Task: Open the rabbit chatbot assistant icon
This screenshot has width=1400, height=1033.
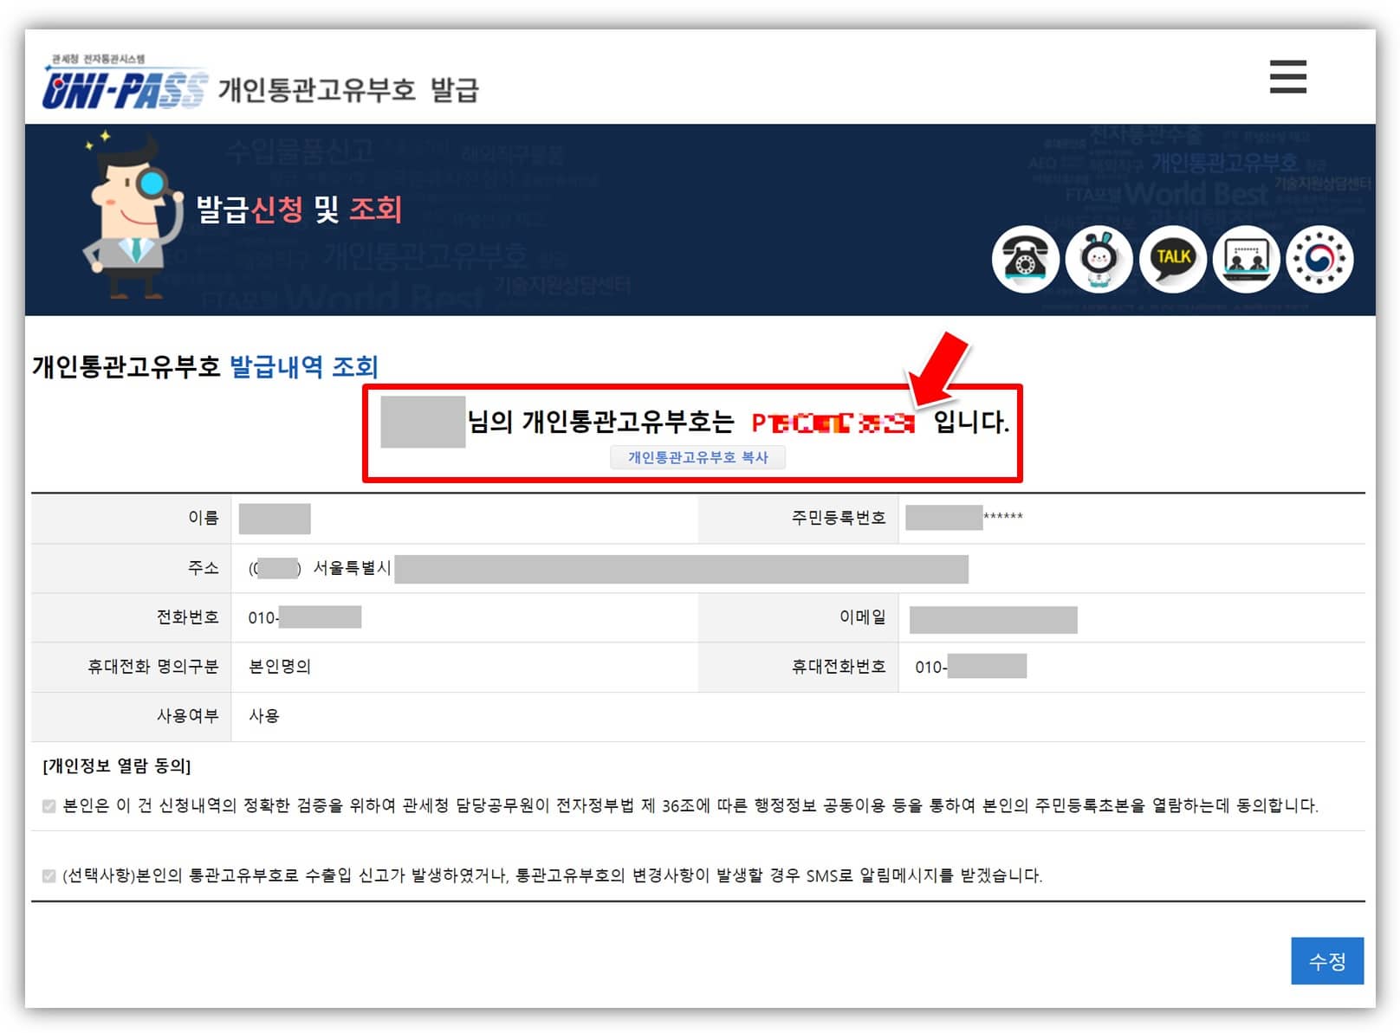Action: 1099,260
